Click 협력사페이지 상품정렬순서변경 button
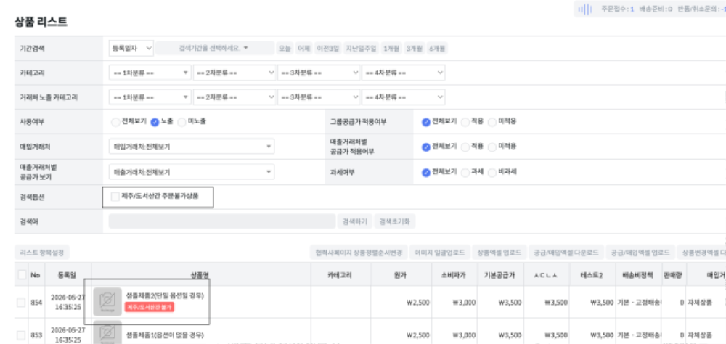Image resolution: width=726 pixels, height=344 pixels. [359, 253]
